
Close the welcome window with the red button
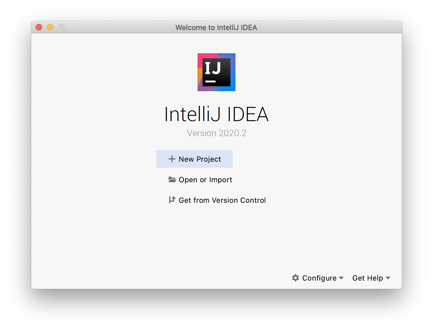[39, 27]
